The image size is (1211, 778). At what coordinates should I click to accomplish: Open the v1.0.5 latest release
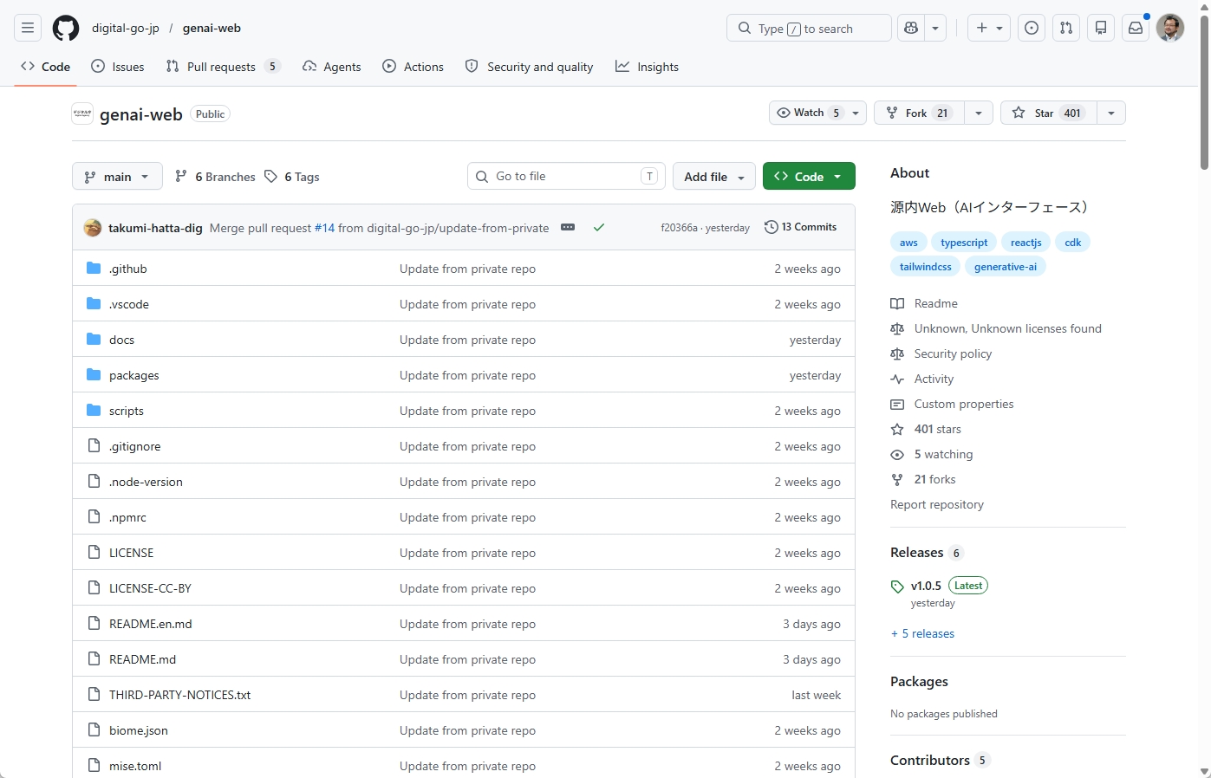(926, 586)
